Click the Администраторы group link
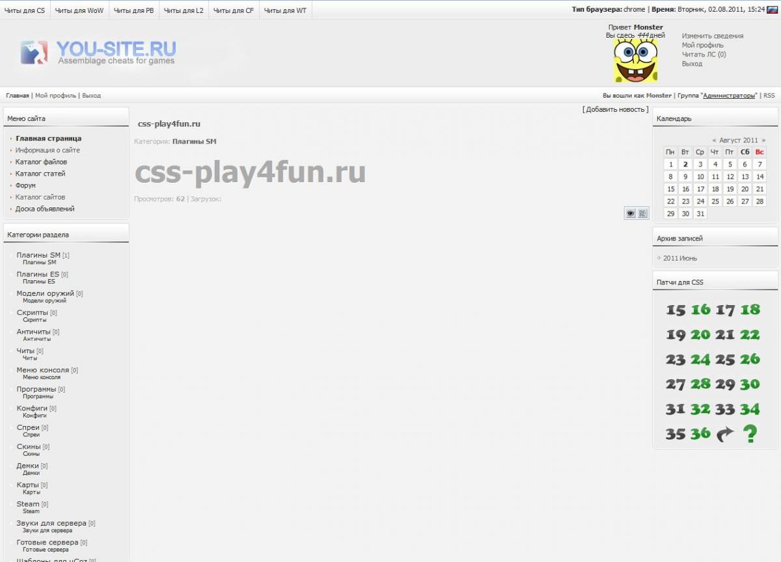 tap(729, 96)
